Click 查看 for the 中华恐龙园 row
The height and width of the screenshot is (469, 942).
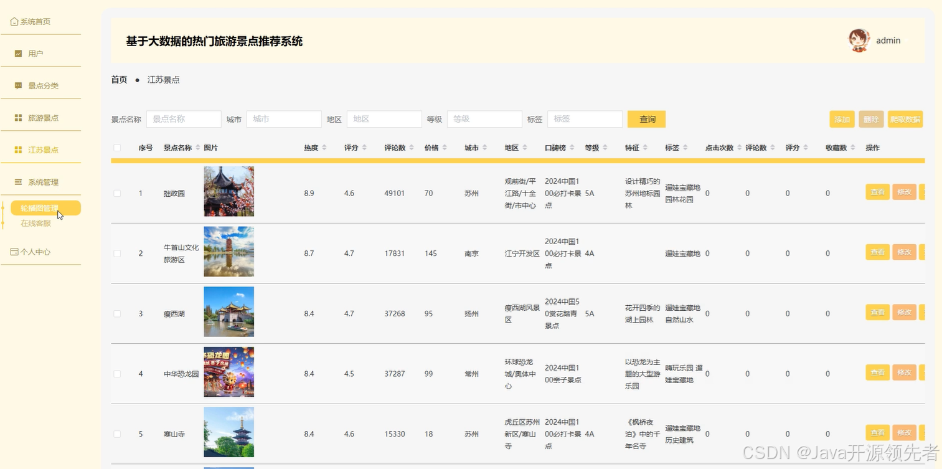click(877, 372)
